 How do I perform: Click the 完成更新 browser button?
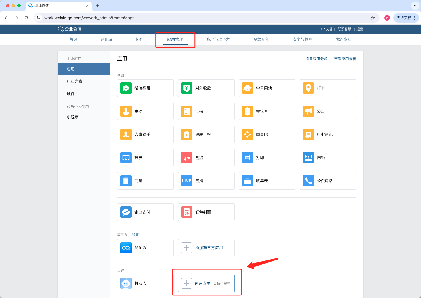pyautogui.click(x=406, y=18)
